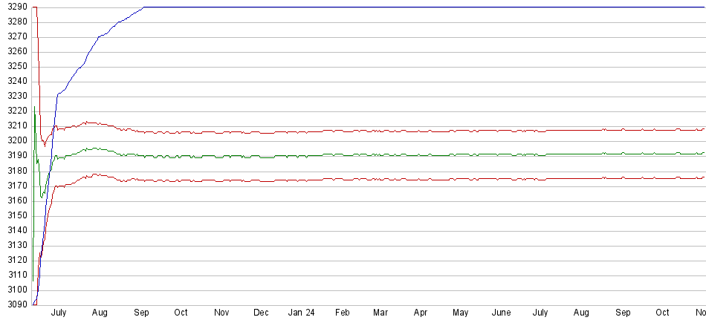706x323 pixels.
Task: Click the 3100 y-axis value label
Action: click(16, 290)
